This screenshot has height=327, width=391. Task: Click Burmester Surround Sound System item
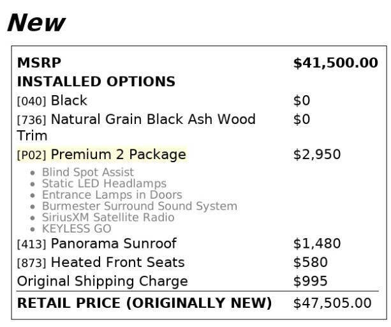coord(140,206)
